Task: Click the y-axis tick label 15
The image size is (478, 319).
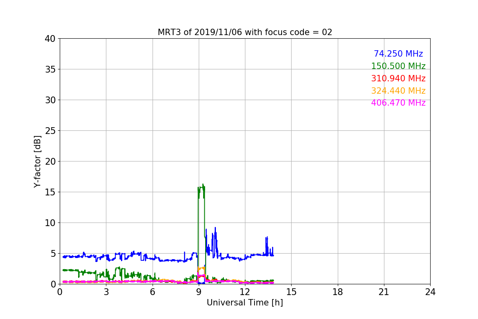Action: pos(51,192)
